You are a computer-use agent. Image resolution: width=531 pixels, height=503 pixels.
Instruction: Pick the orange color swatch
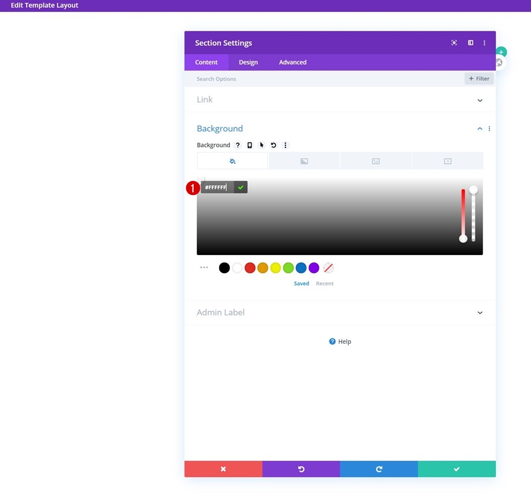coord(263,268)
